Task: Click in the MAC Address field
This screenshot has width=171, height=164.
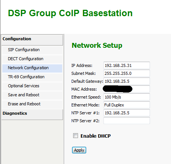Action: pyautogui.click(x=127, y=89)
